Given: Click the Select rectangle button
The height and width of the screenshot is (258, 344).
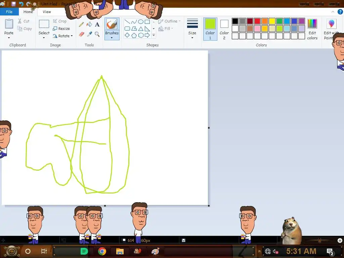Looking at the screenshot, I should (x=44, y=24).
